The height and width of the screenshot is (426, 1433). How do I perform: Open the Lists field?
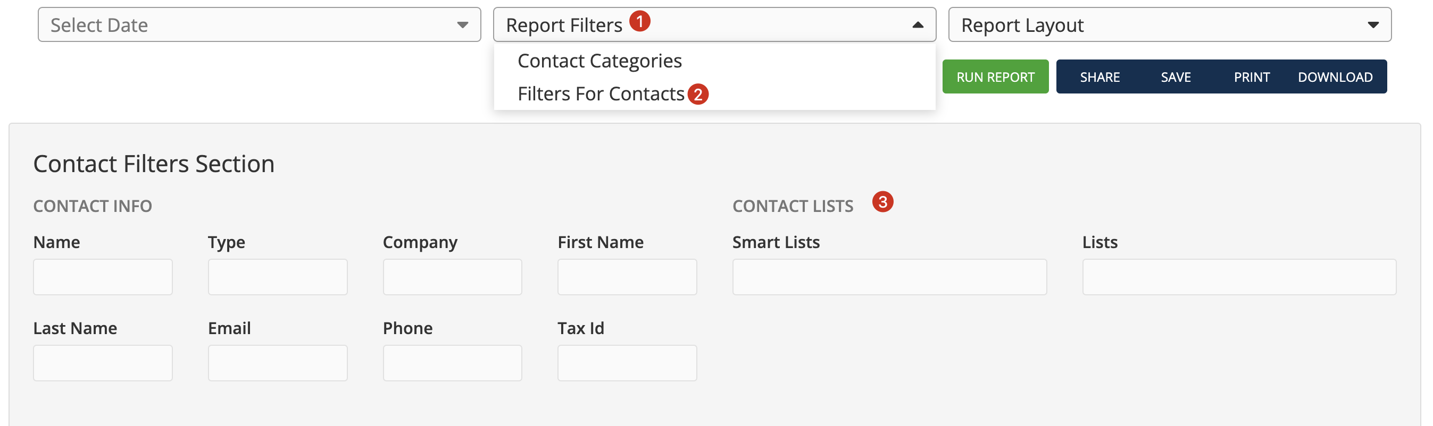1239,277
